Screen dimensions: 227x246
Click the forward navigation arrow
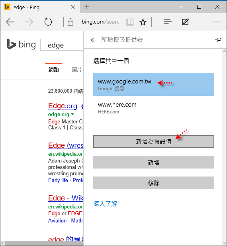point(29,22)
